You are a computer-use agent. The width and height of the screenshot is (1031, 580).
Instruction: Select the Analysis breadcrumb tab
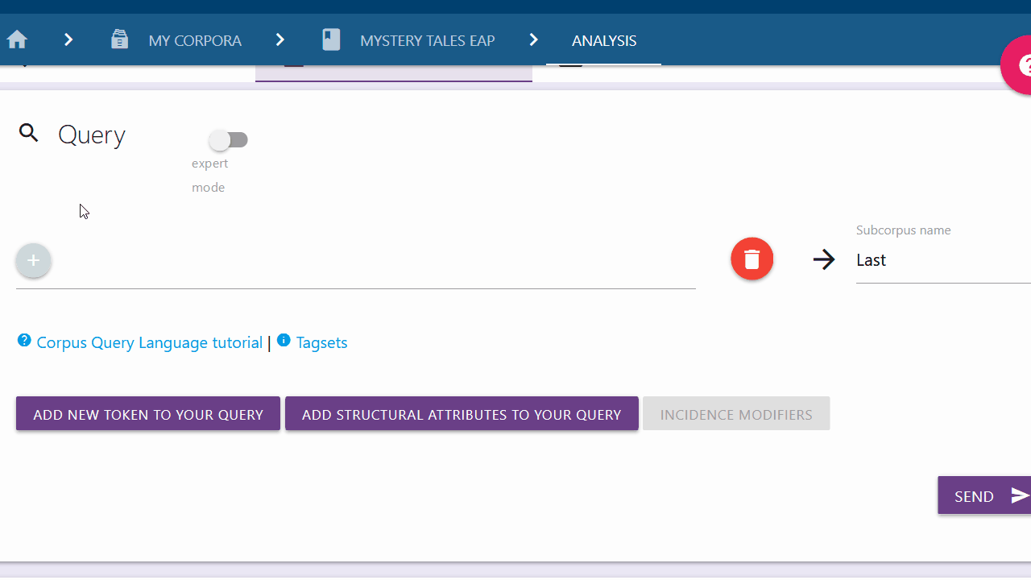click(604, 40)
